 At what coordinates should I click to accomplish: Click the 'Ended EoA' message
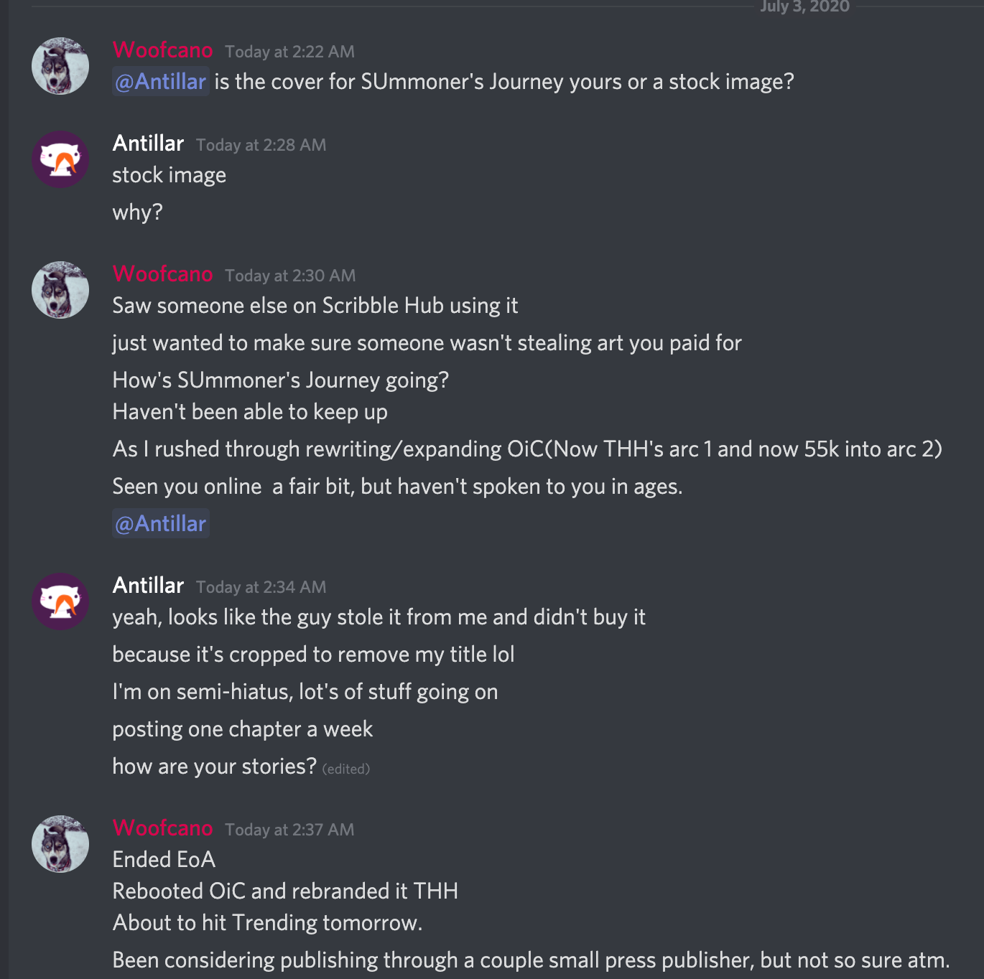pos(164,860)
